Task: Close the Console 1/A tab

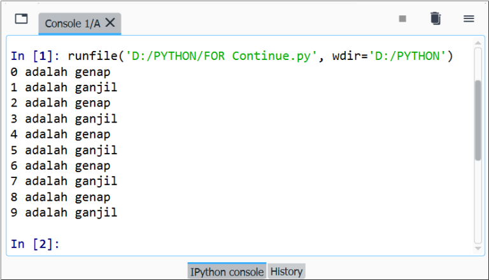Action: coord(110,23)
